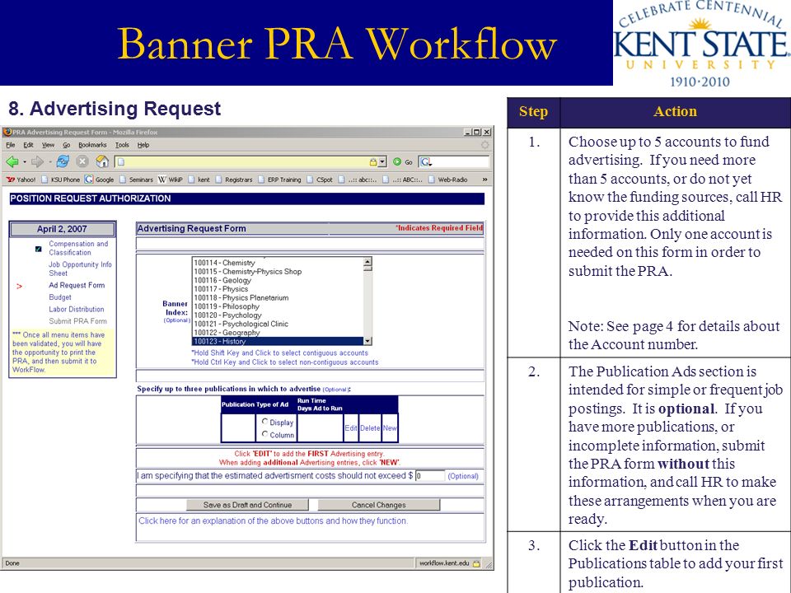Screen dimensions: 791x593
Task: Select 100119 - Philosophy in list
Action: 278,306
